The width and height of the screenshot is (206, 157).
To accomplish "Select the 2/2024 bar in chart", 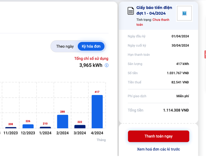I will [x=63, y=121].
